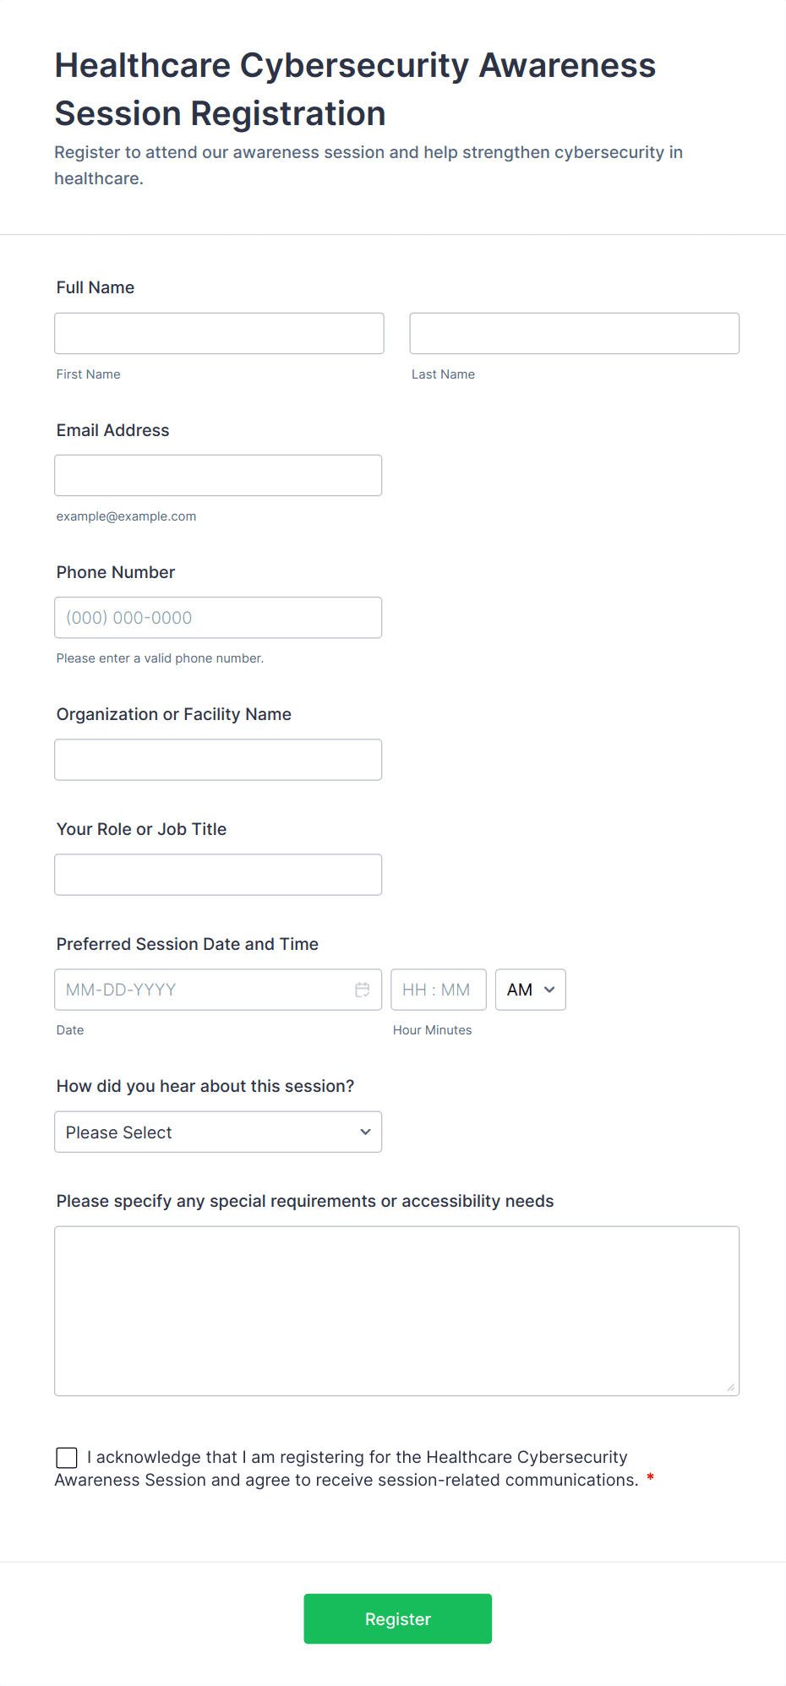786x1686 pixels.
Task: Click the Last Name input field
Action: pyautogui.click(x=574, y=334)
